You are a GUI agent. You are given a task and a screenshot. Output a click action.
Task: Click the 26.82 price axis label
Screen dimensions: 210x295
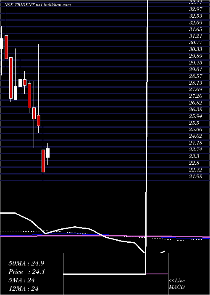tap(195, 103)
